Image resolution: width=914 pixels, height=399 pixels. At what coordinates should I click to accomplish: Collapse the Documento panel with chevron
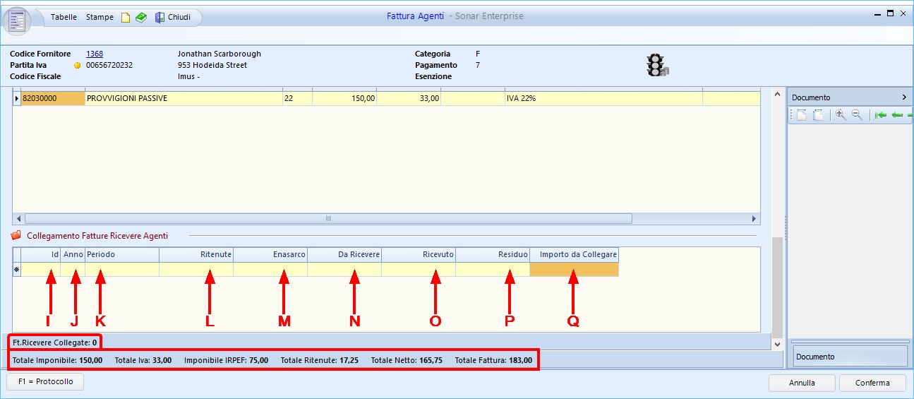pyautogui.click(x=904, y=97)
